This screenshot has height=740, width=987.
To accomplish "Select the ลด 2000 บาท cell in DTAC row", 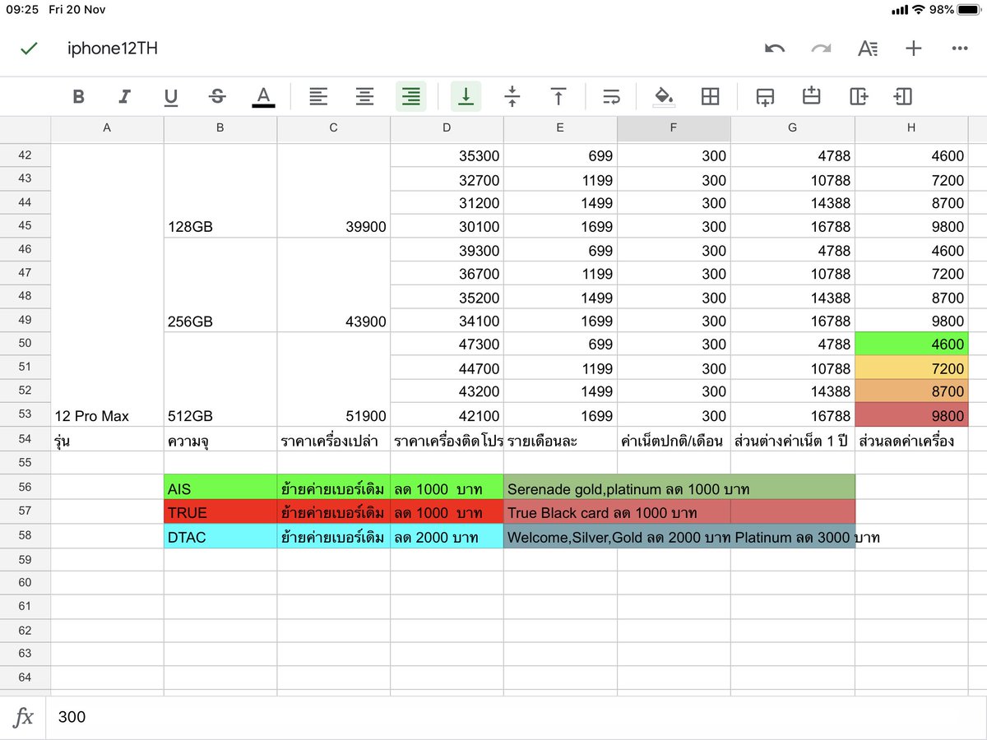I will pos(447,536).
